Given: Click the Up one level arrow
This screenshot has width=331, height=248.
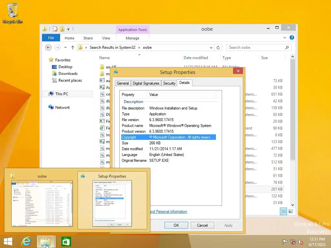Looking at the screenshot, I should coord(73,47).
